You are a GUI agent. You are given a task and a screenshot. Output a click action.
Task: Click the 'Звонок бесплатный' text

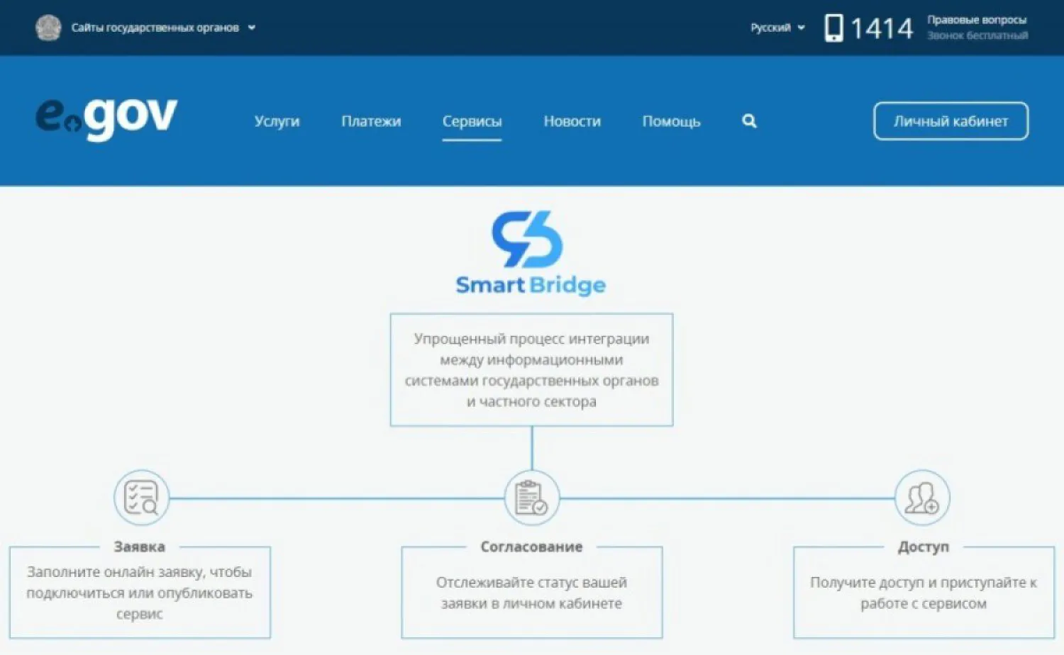tap(977, 35)
